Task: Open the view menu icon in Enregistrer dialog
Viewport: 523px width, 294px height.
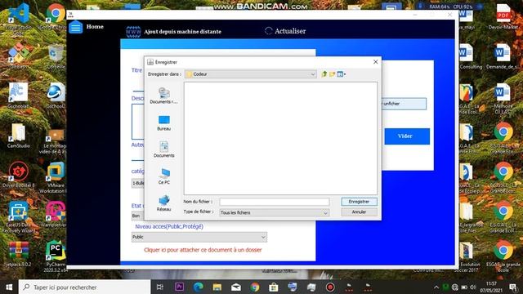Action: pos(341,74)
